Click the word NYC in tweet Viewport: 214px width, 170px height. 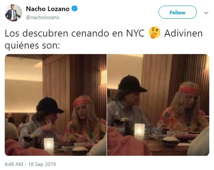[135, 33]
